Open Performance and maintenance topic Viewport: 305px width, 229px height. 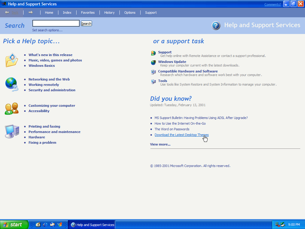(55, 132)
